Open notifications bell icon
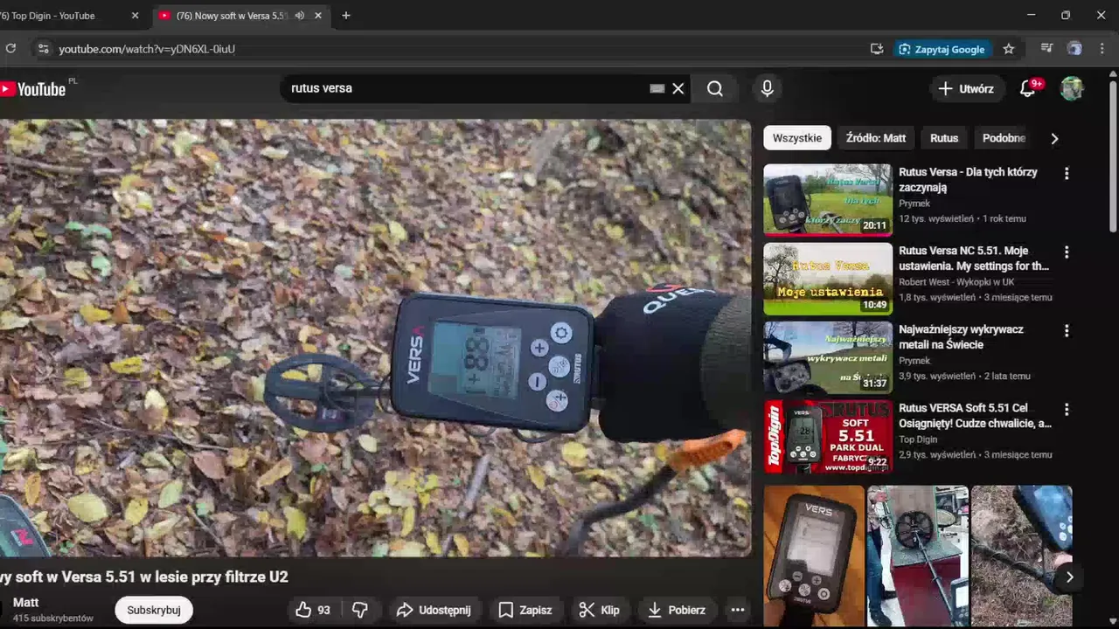 [1028, 88]
